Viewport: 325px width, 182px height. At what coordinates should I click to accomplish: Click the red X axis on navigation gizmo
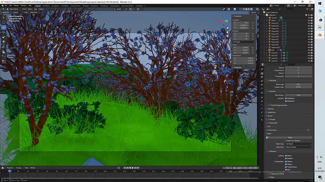(220, 21)
